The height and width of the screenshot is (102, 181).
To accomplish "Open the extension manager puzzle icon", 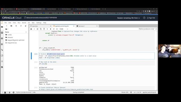I will tap(2, 67).
